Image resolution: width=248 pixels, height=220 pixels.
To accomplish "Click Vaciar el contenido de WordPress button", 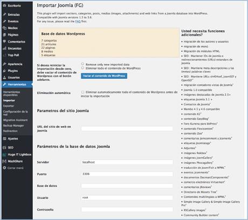I will pos(104,76).
